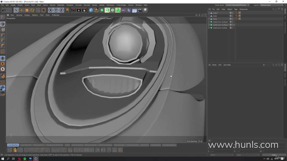The width and height of the screenshot is (287, 161).
Task: Toggle Y axis lock
Action: point(56,10)
